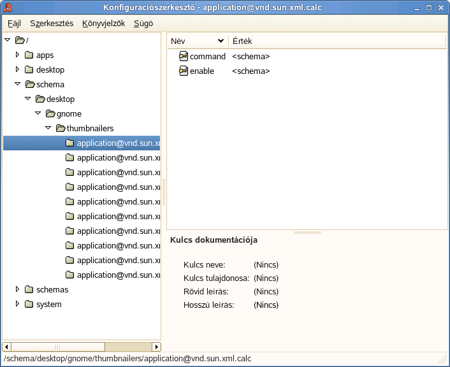Expand the apps tree node
450x367 pixels.
coord(17,55)
